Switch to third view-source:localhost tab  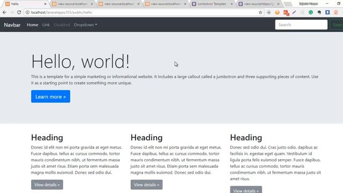coord(166,4)
